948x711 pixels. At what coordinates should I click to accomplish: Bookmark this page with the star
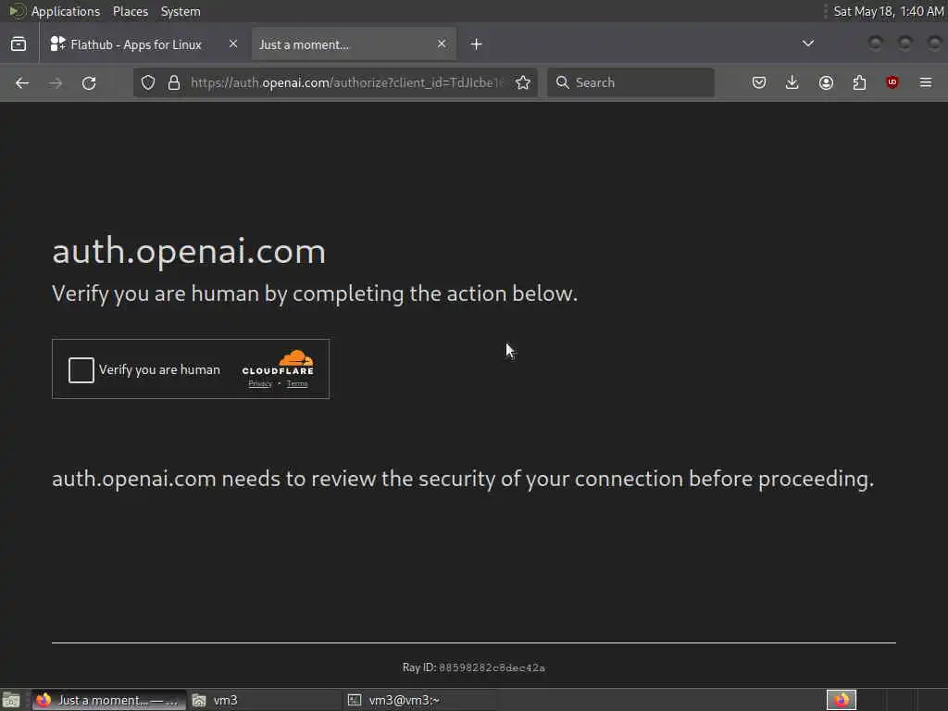tap(523, 82)
